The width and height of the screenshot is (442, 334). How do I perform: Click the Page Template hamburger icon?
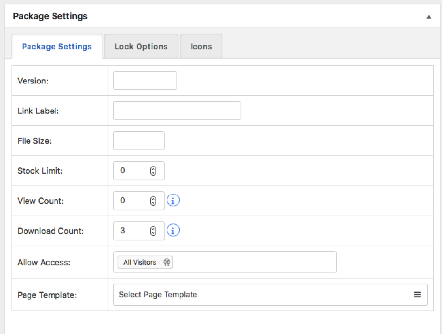[417, 295]
